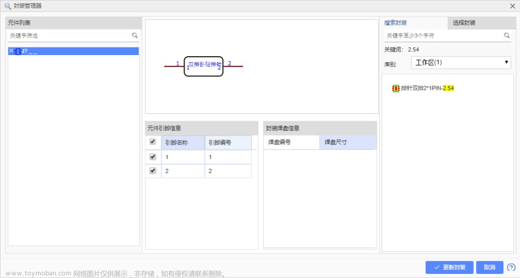
Task: Click the 焊盘编号 column header
Action: tap(291, 142)
